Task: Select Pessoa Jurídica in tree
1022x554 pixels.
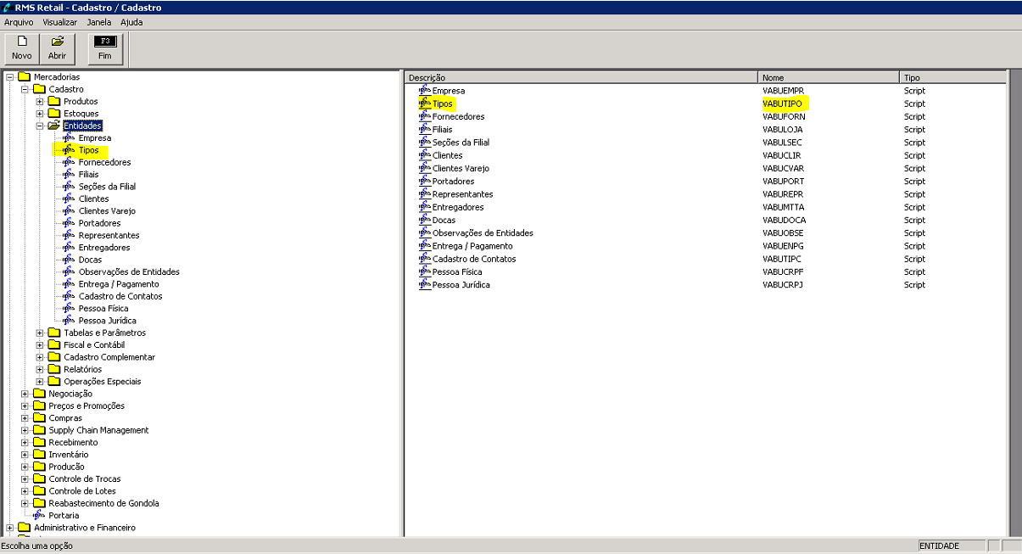Action: [108, 321]
